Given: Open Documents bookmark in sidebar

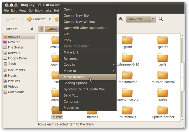Looking at the screenshot, I should pos(19,70).
